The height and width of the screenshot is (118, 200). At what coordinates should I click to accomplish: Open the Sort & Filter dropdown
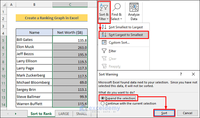104,12
